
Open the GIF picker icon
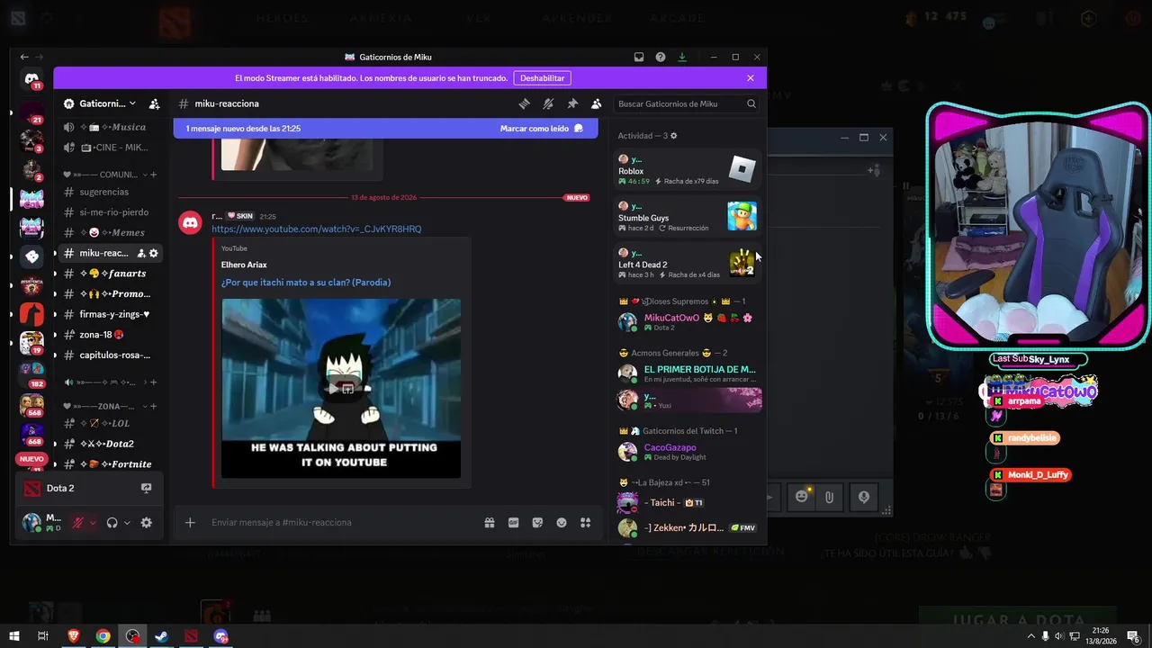514,522
